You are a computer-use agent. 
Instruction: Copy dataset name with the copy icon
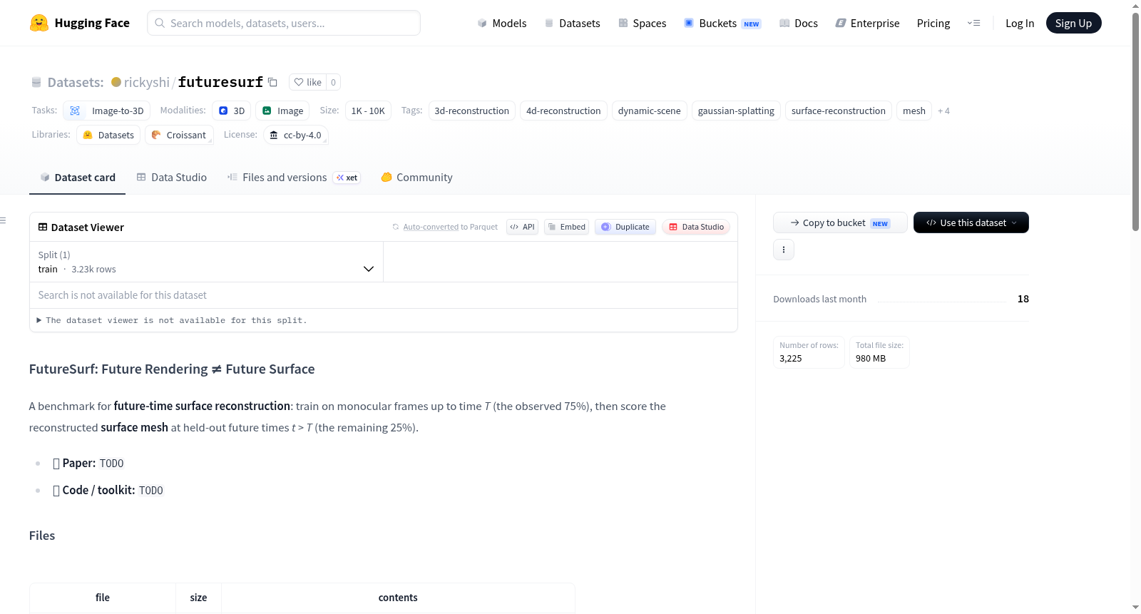[x=272, y=82]
